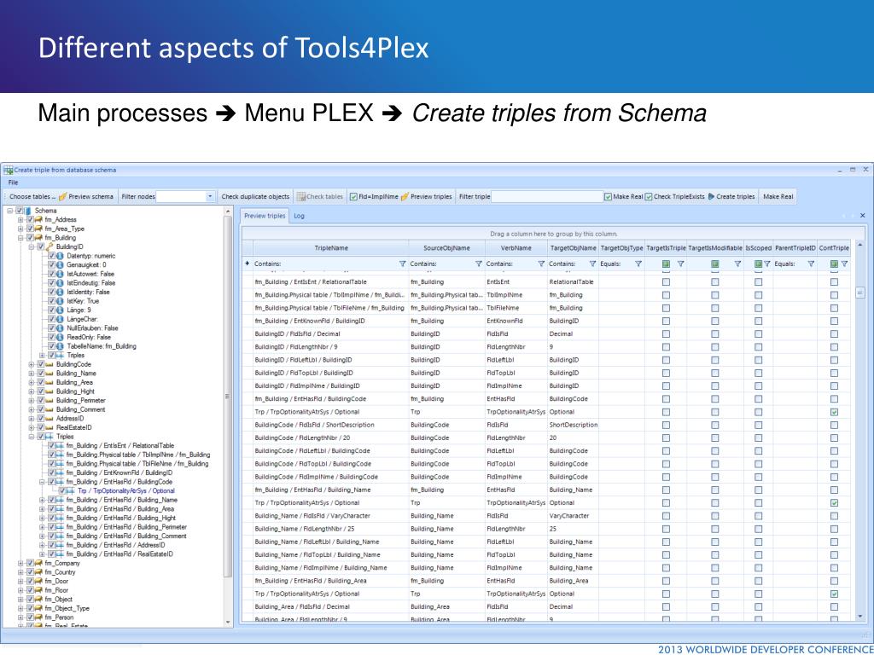The height and width of the screenshot is (655, 874).
Task: Click in the Filter triple input field
Action: click(x=547, y=197)
